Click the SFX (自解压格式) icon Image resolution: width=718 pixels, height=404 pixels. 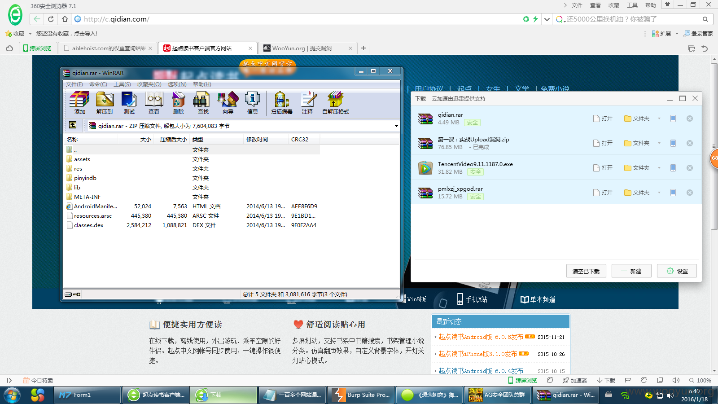[x=336, y=103]
